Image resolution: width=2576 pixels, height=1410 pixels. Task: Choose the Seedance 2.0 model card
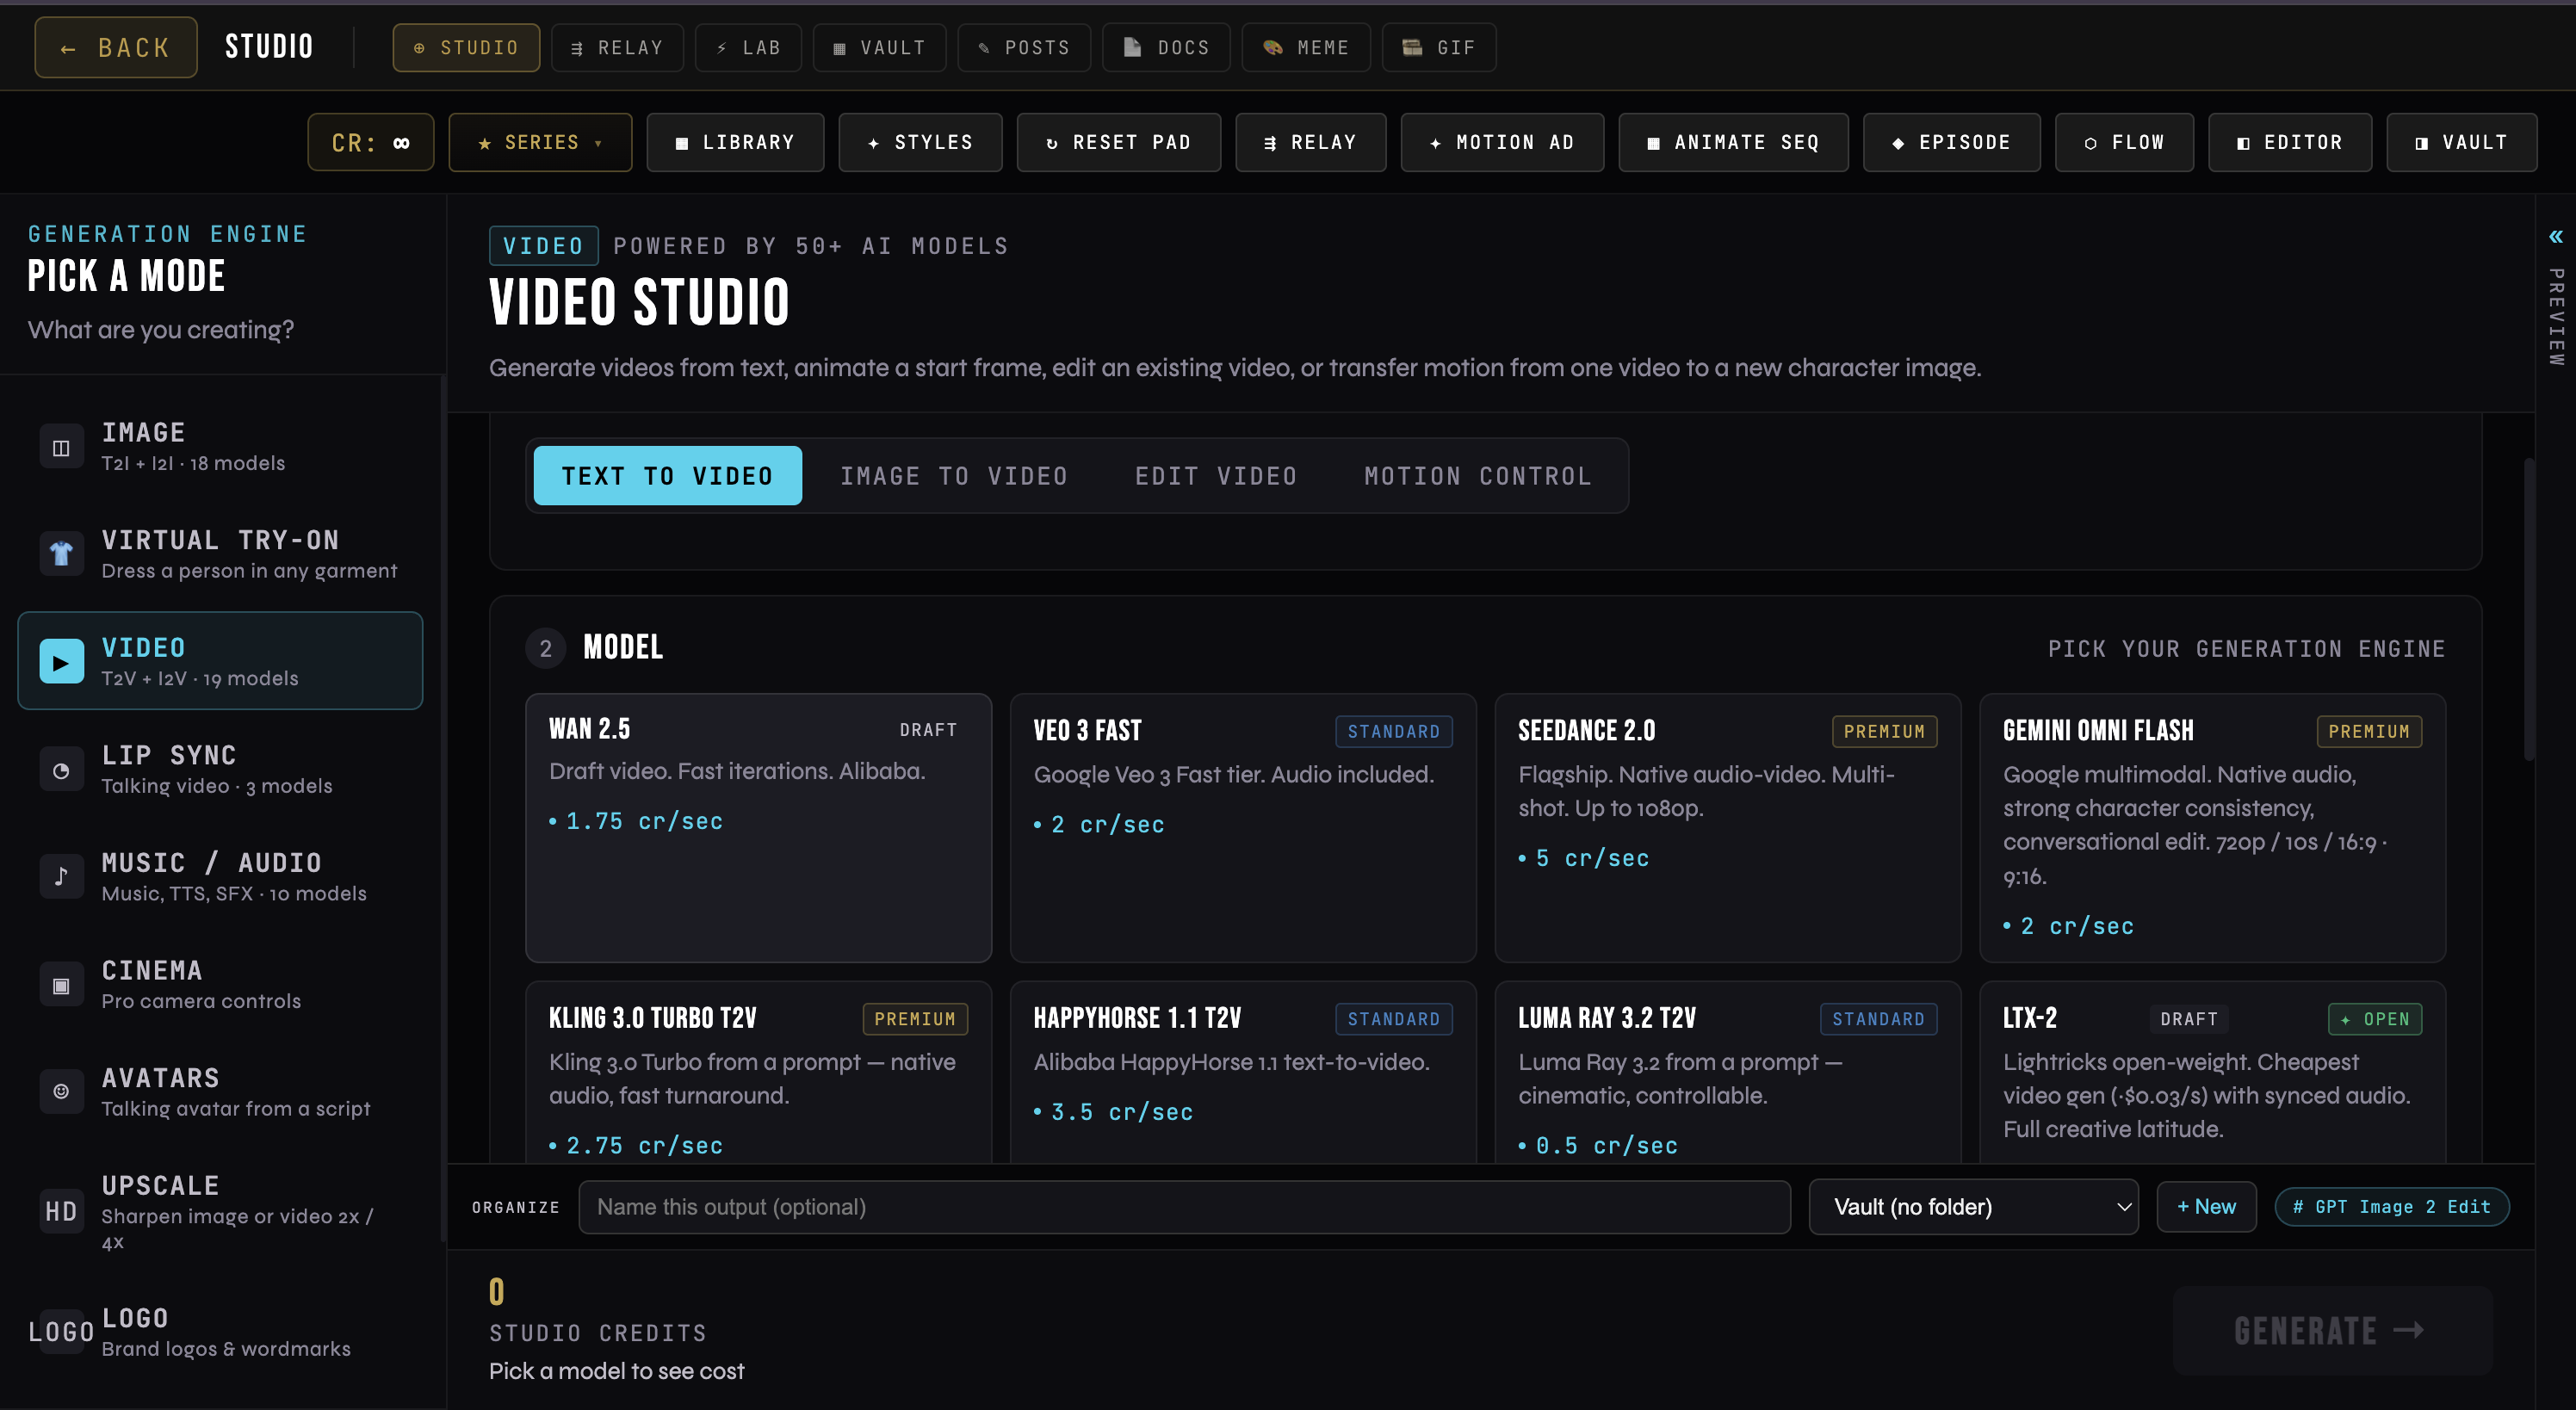point(1728,827)
